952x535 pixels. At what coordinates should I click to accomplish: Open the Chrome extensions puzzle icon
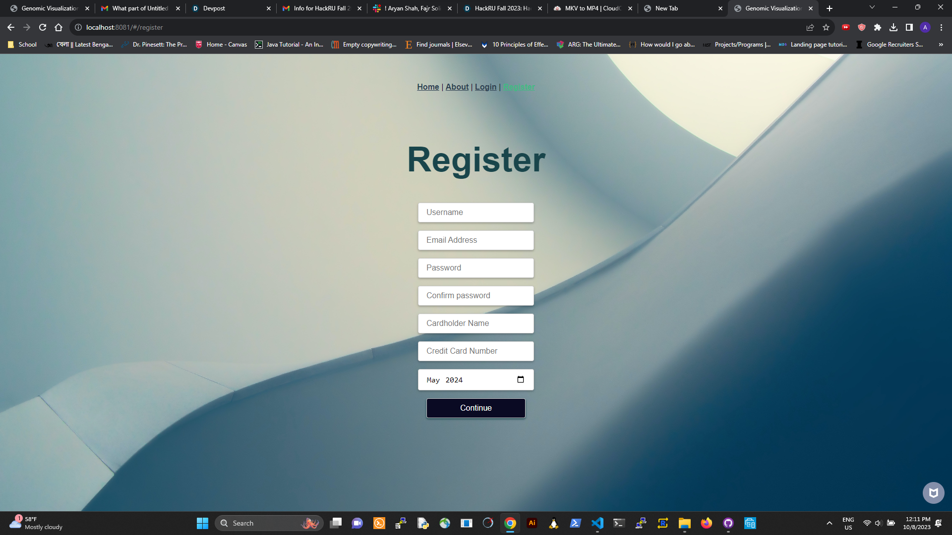click(x=878, y=27)
